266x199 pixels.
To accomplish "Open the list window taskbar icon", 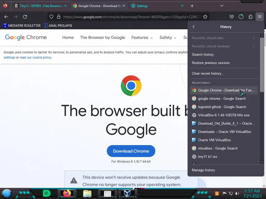I will point(107,193).
